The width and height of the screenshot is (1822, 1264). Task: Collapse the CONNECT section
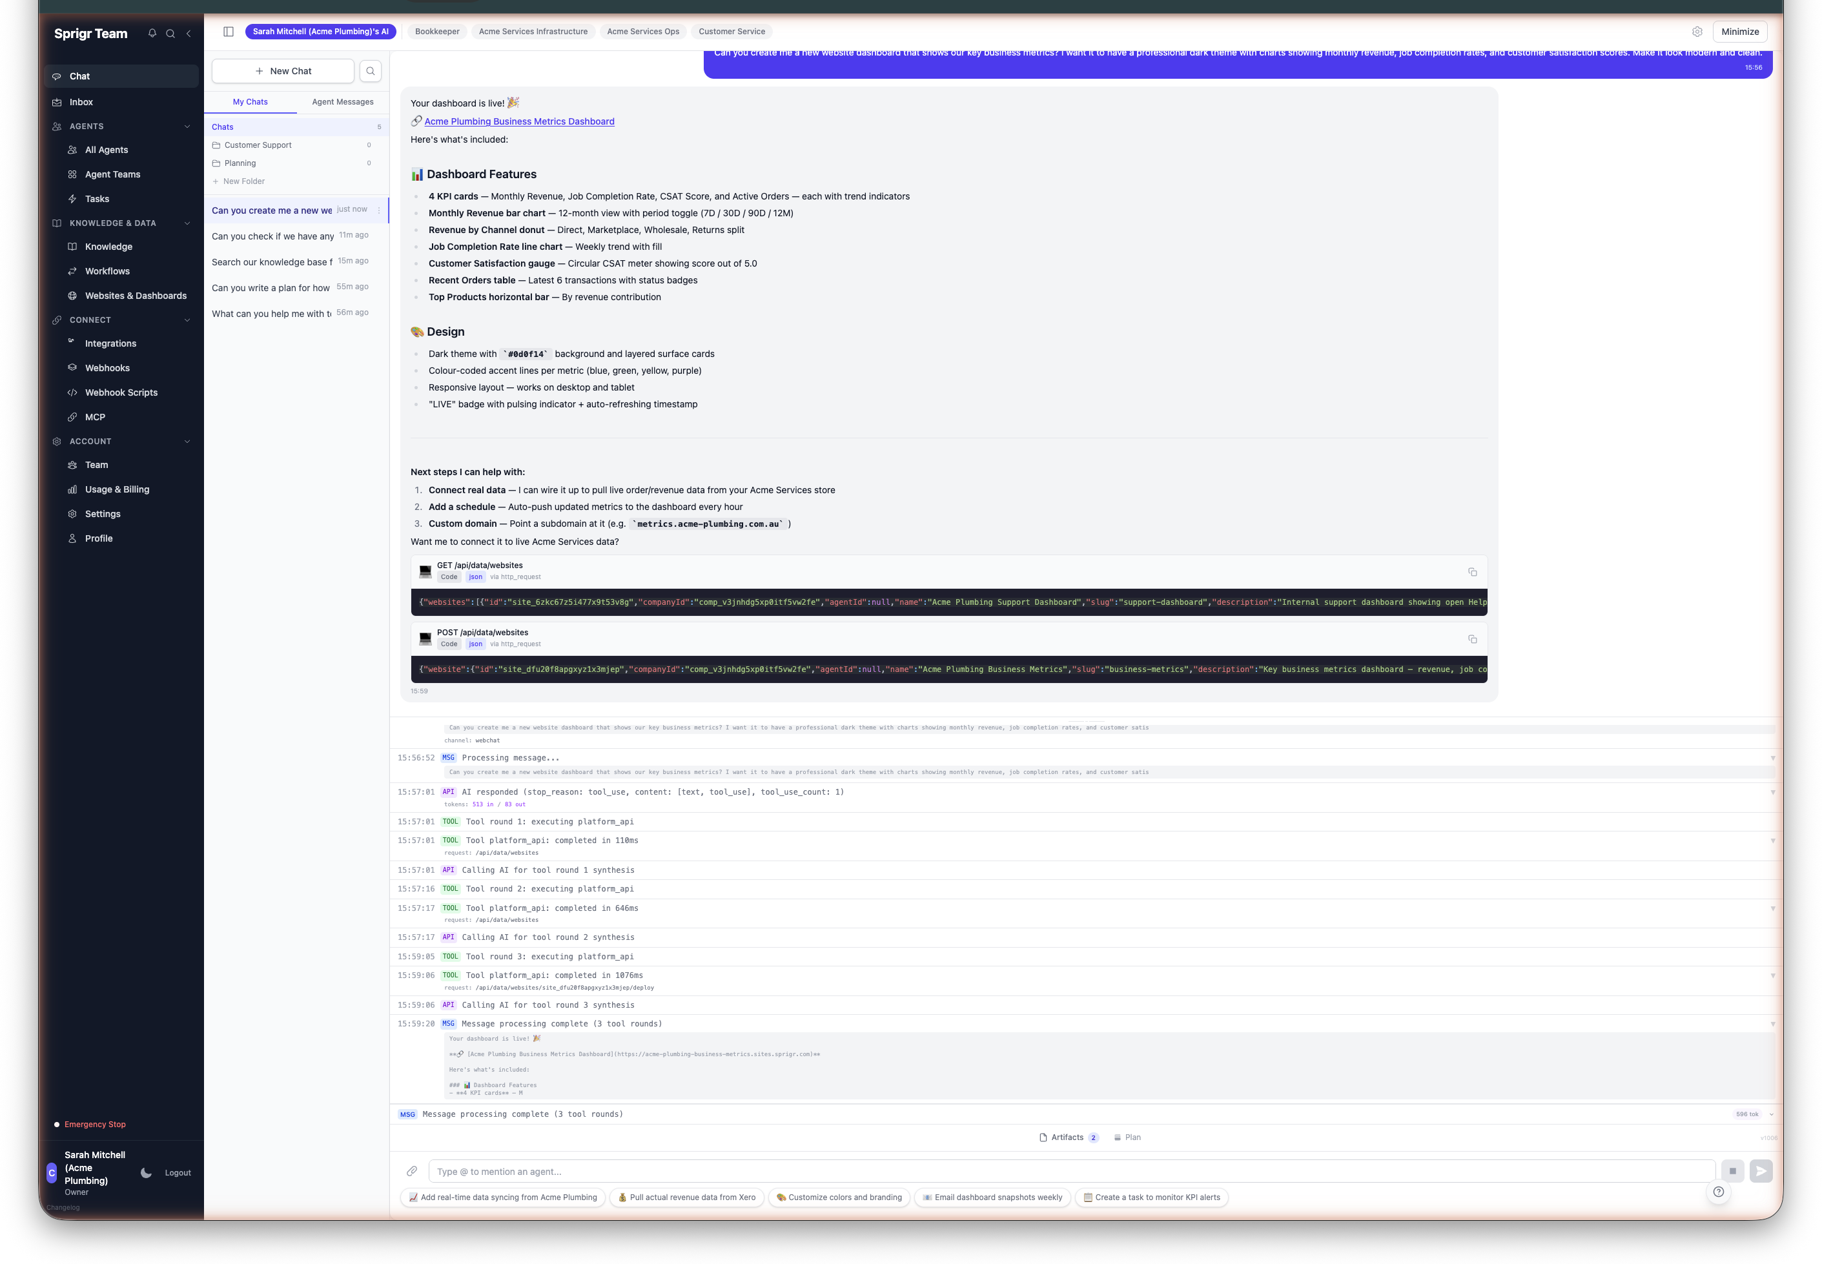click(187, 320)
